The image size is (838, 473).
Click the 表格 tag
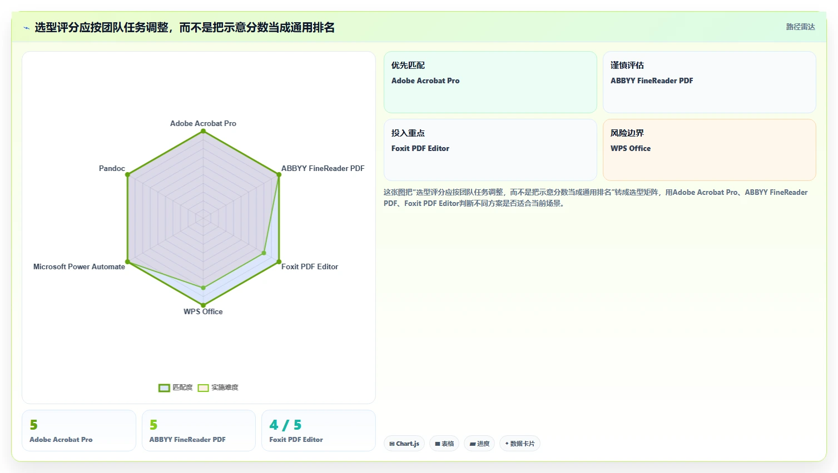pos(444,444)
